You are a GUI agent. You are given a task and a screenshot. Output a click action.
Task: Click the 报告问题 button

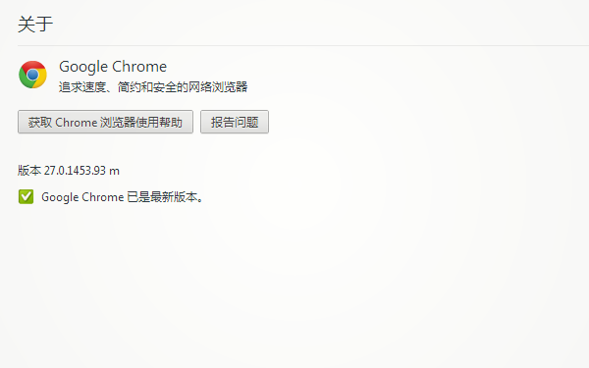tap(235, 122)
